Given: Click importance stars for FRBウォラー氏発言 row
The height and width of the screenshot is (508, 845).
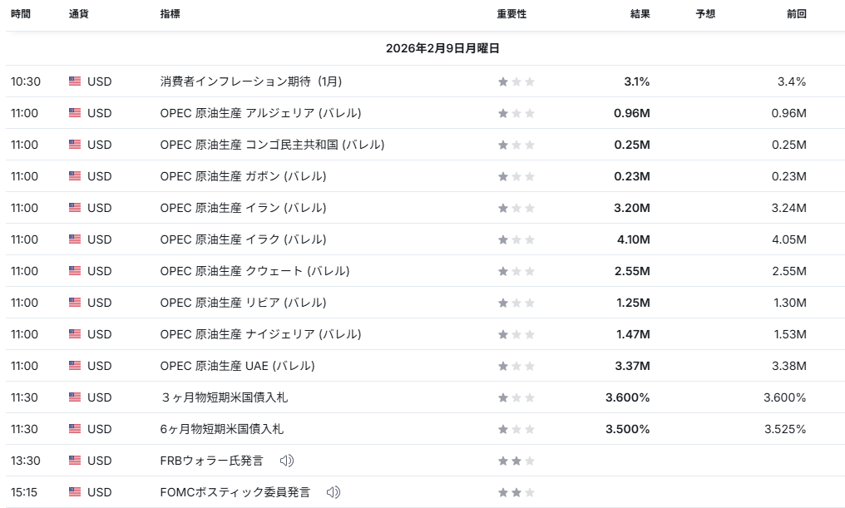Looking at the screenshot, I should [x=516, y=461].
